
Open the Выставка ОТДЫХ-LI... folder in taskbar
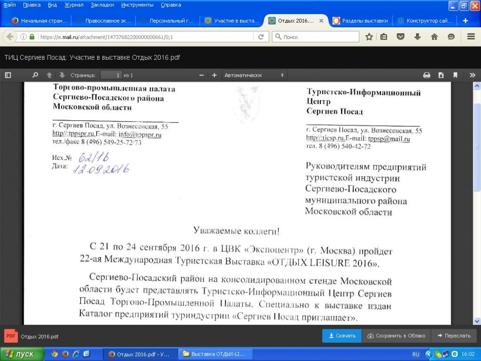click(214, 354)
